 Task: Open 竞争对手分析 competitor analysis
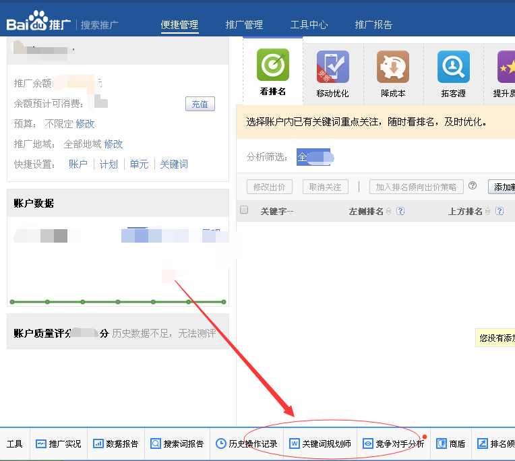394,444
